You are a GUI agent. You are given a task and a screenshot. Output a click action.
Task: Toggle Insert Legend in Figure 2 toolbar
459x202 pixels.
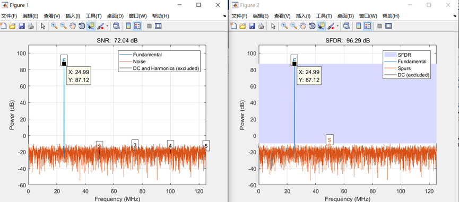tap(367, 27)
